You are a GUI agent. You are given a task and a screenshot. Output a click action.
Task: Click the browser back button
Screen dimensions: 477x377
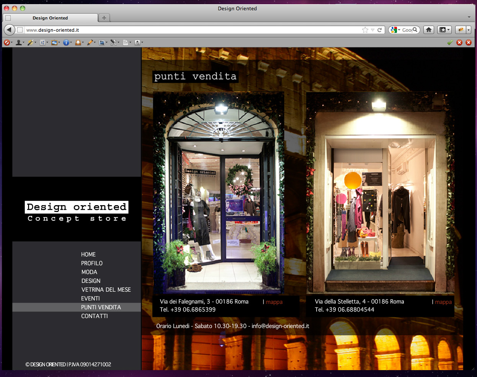point(9,30)
